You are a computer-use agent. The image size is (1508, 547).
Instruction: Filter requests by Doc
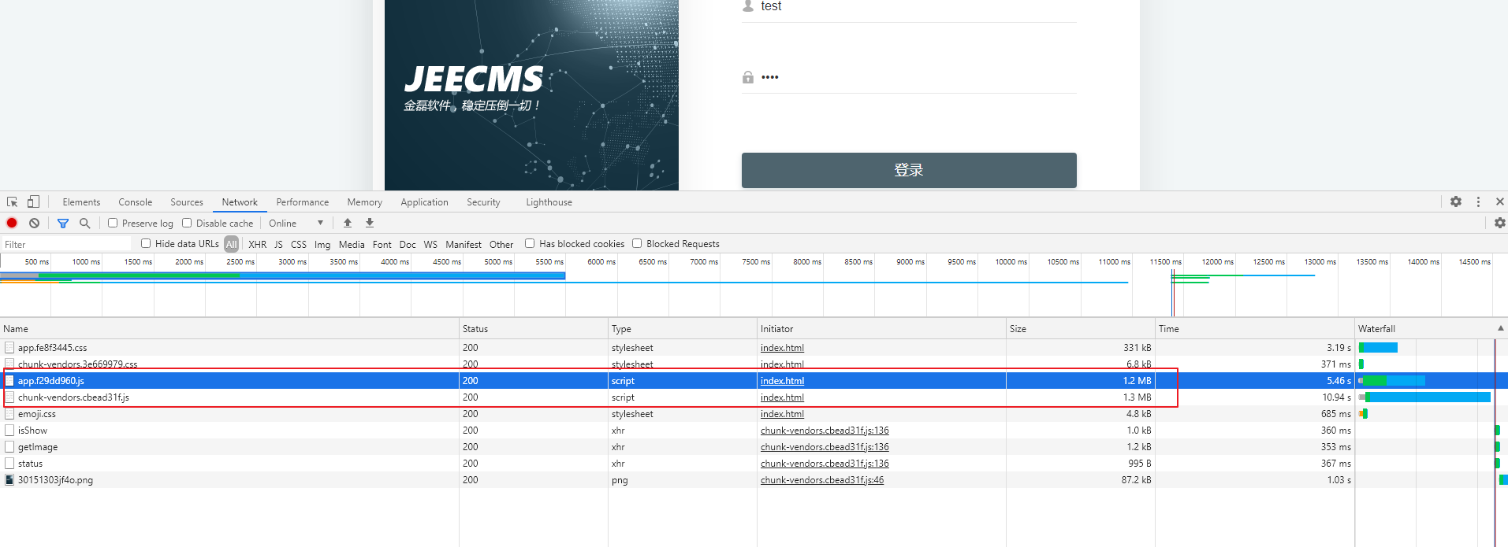click(x=408, y=245)
